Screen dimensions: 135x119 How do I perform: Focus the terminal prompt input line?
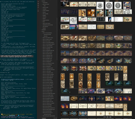18,112
